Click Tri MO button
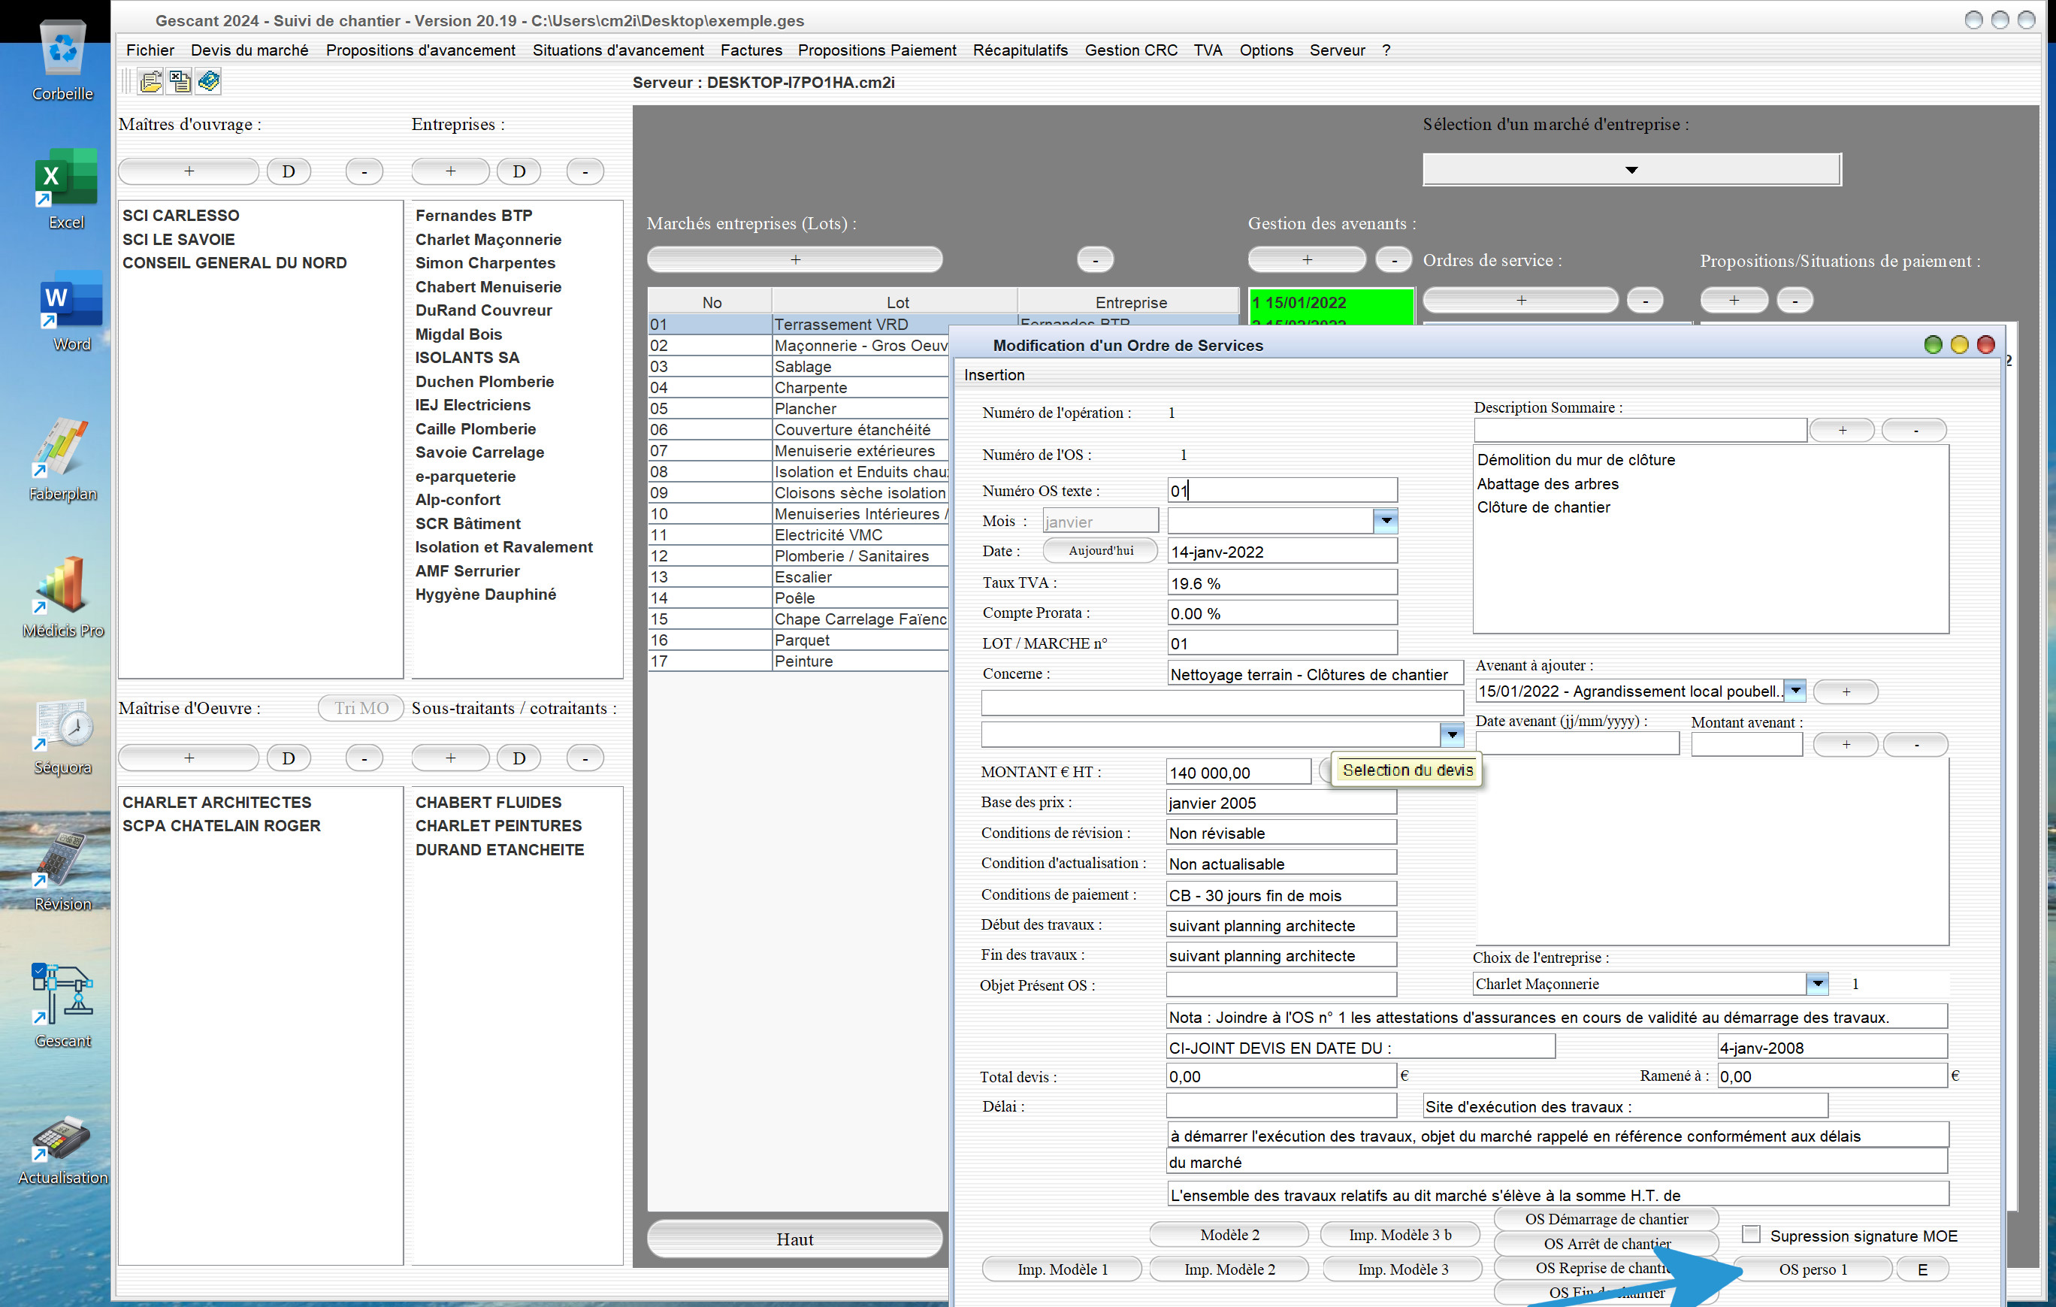Viewport: 2056px width, 1307px height. point(361,708)
